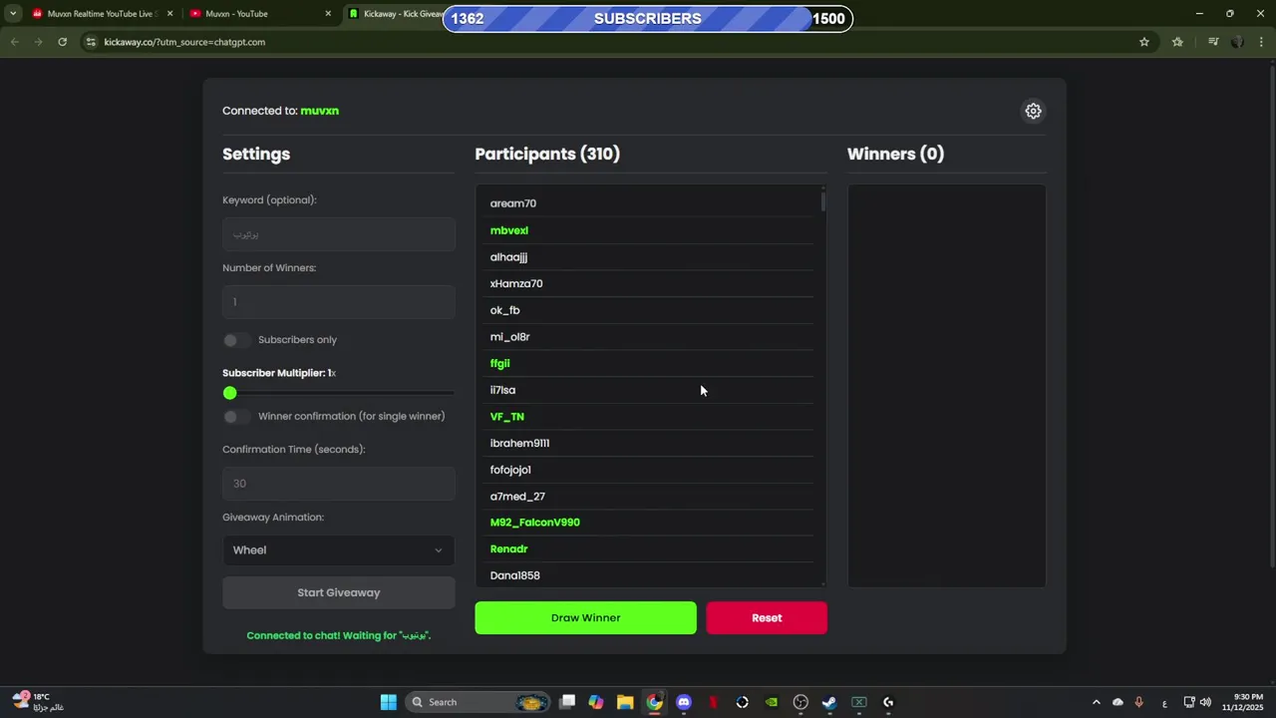Open the browser profile avatar

coord(1237,42)
